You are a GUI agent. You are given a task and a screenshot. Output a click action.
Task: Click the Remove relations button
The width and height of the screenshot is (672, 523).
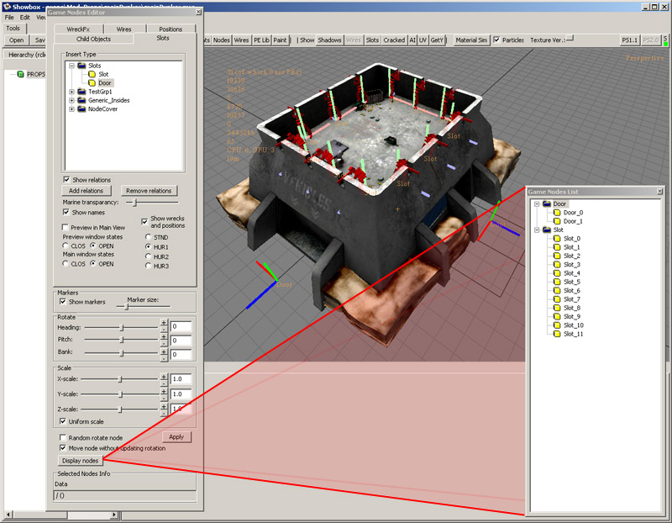click(x=149, y=191)
